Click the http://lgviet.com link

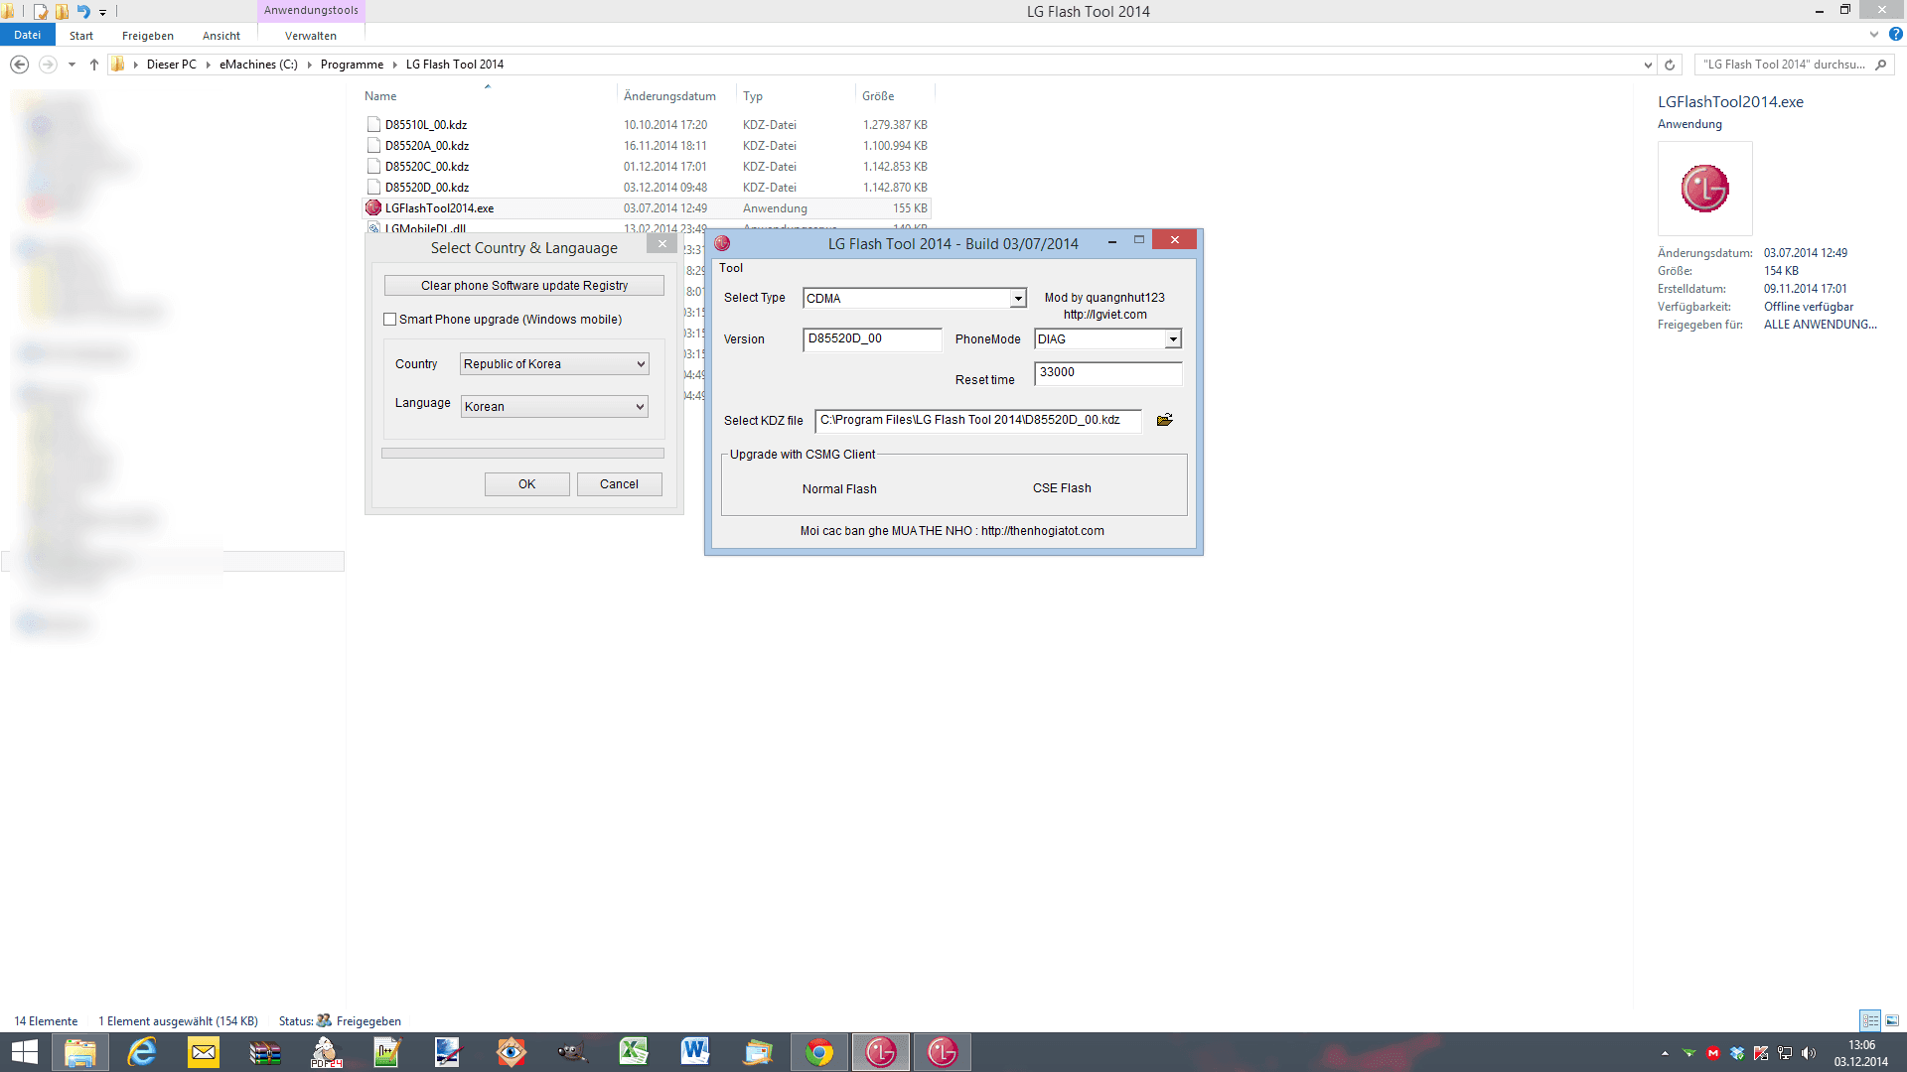1105,315
